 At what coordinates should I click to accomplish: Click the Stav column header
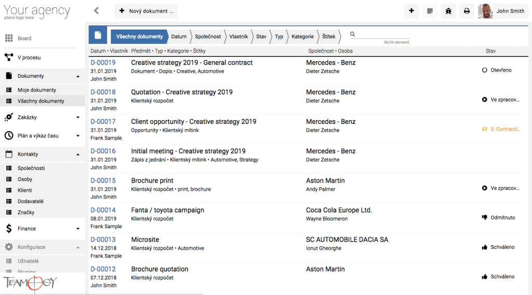[x=490, y=51]
